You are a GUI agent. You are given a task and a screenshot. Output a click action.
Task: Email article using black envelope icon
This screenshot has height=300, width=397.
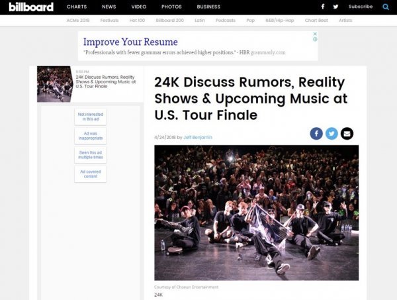tap(347, 134)
